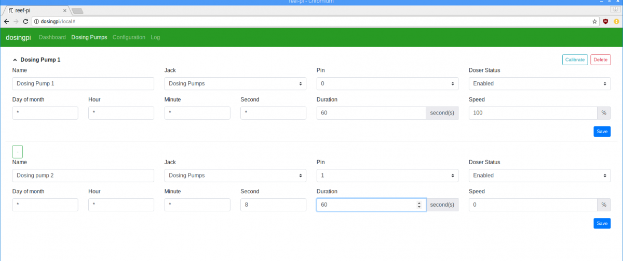Open Pin dropdown showing 1
This screenshot has height=261, width=623.
pos(387,176)
